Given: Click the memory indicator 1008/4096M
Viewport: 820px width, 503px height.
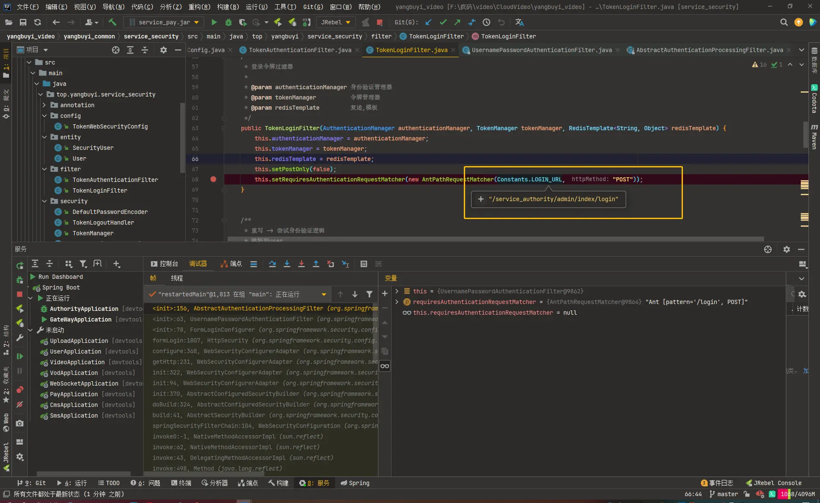Looking at the screenshot, I should (x=797, y=494).
